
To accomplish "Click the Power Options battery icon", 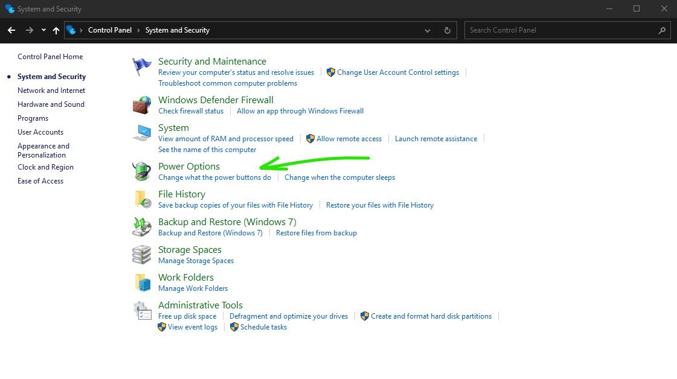I will (x=141, y=171).
